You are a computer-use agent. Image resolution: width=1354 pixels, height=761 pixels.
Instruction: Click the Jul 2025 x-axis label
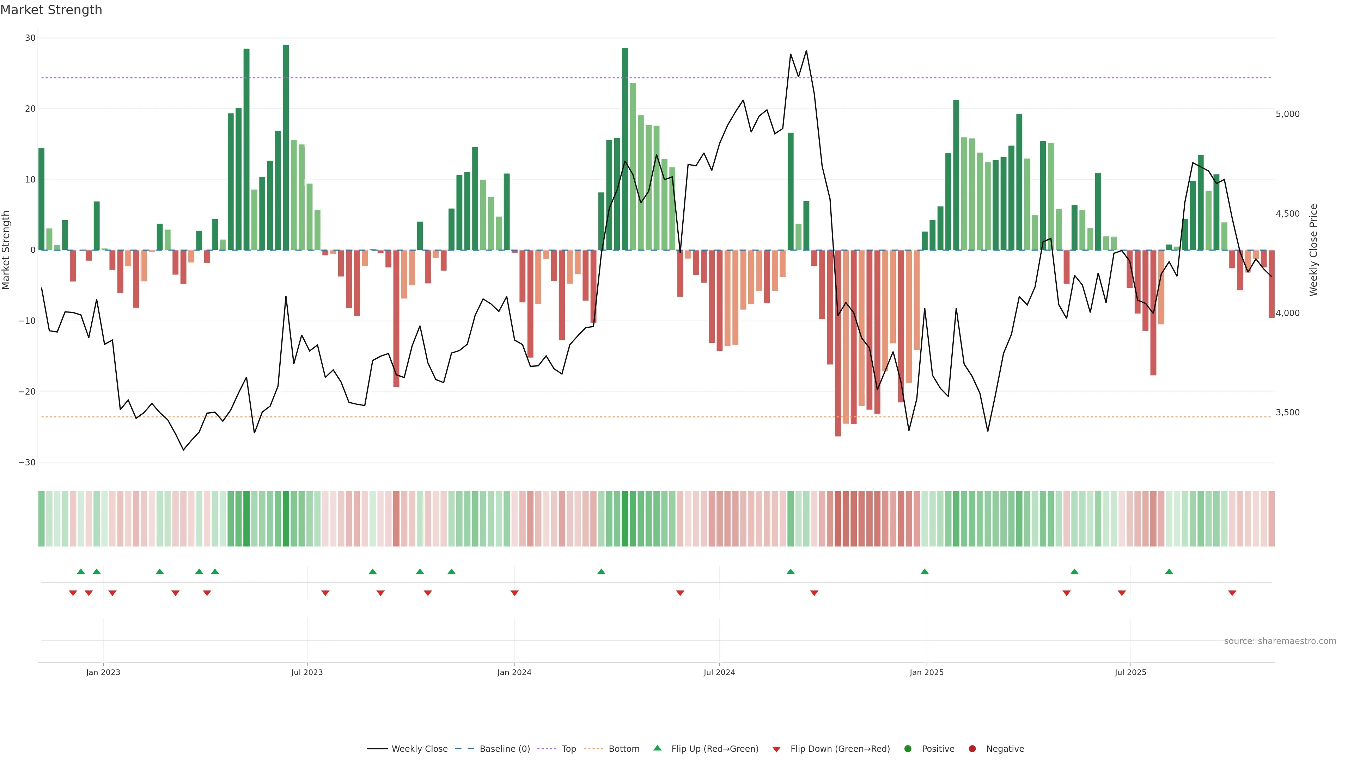point(1130,672)
